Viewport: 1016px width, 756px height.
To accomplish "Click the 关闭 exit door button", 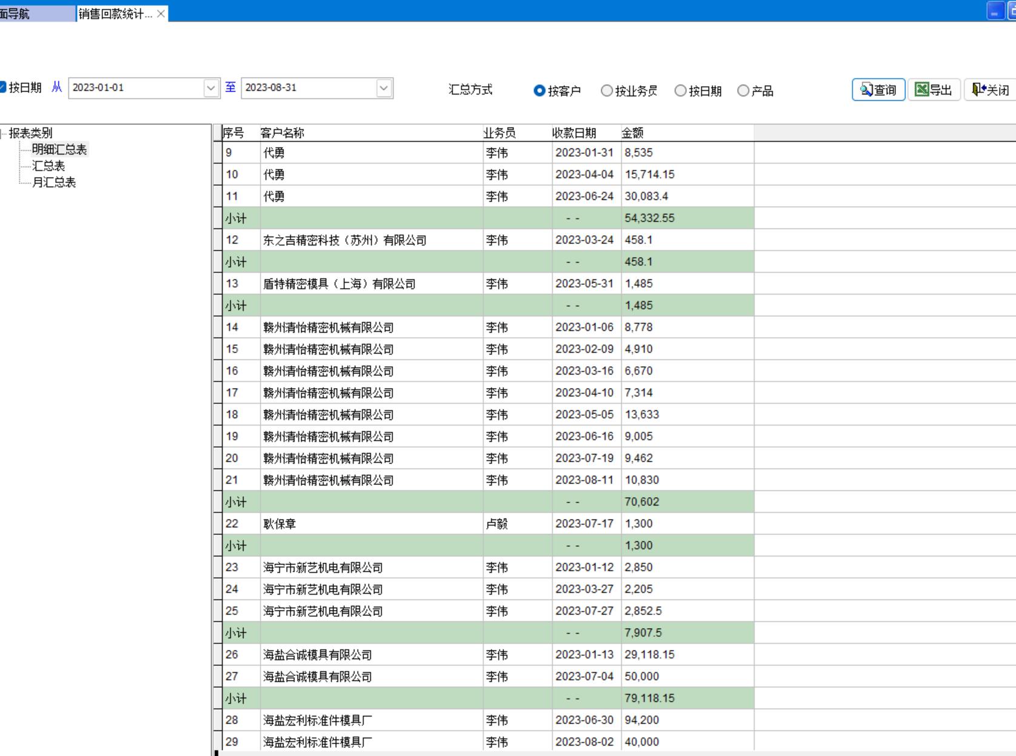I will pyautogui.click(x=991, y=90).
